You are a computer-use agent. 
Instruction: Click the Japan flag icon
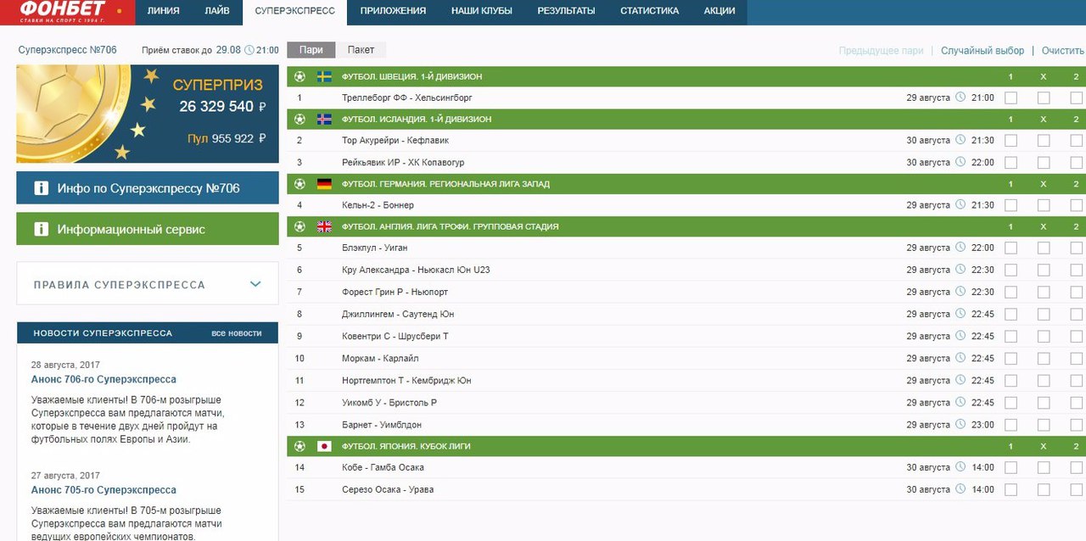pyautogui.click(x=324, y=446)
